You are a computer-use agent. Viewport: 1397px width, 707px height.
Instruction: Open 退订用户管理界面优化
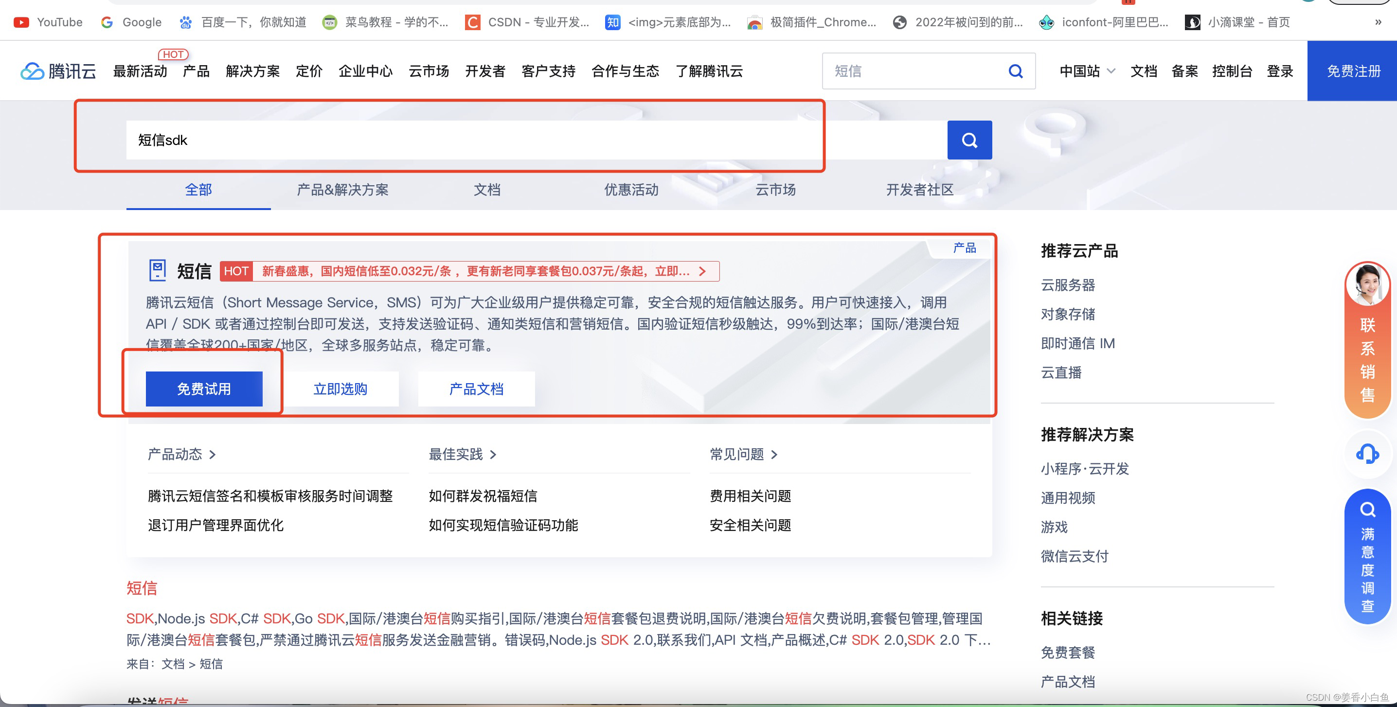pos(215,525)
